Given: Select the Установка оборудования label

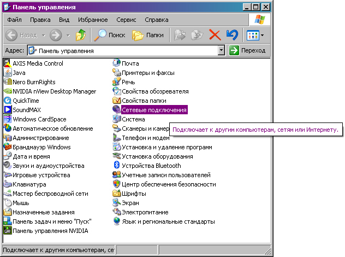Looking at the screenshot, I should [157, 156].
